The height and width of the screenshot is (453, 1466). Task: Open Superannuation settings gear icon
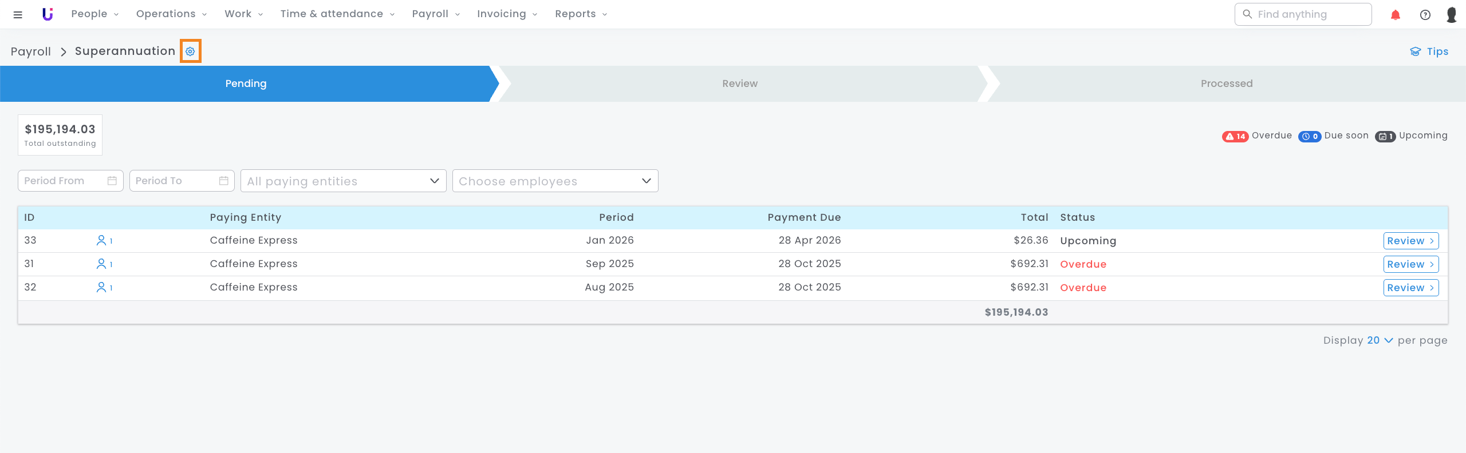(x=190, y=51)
